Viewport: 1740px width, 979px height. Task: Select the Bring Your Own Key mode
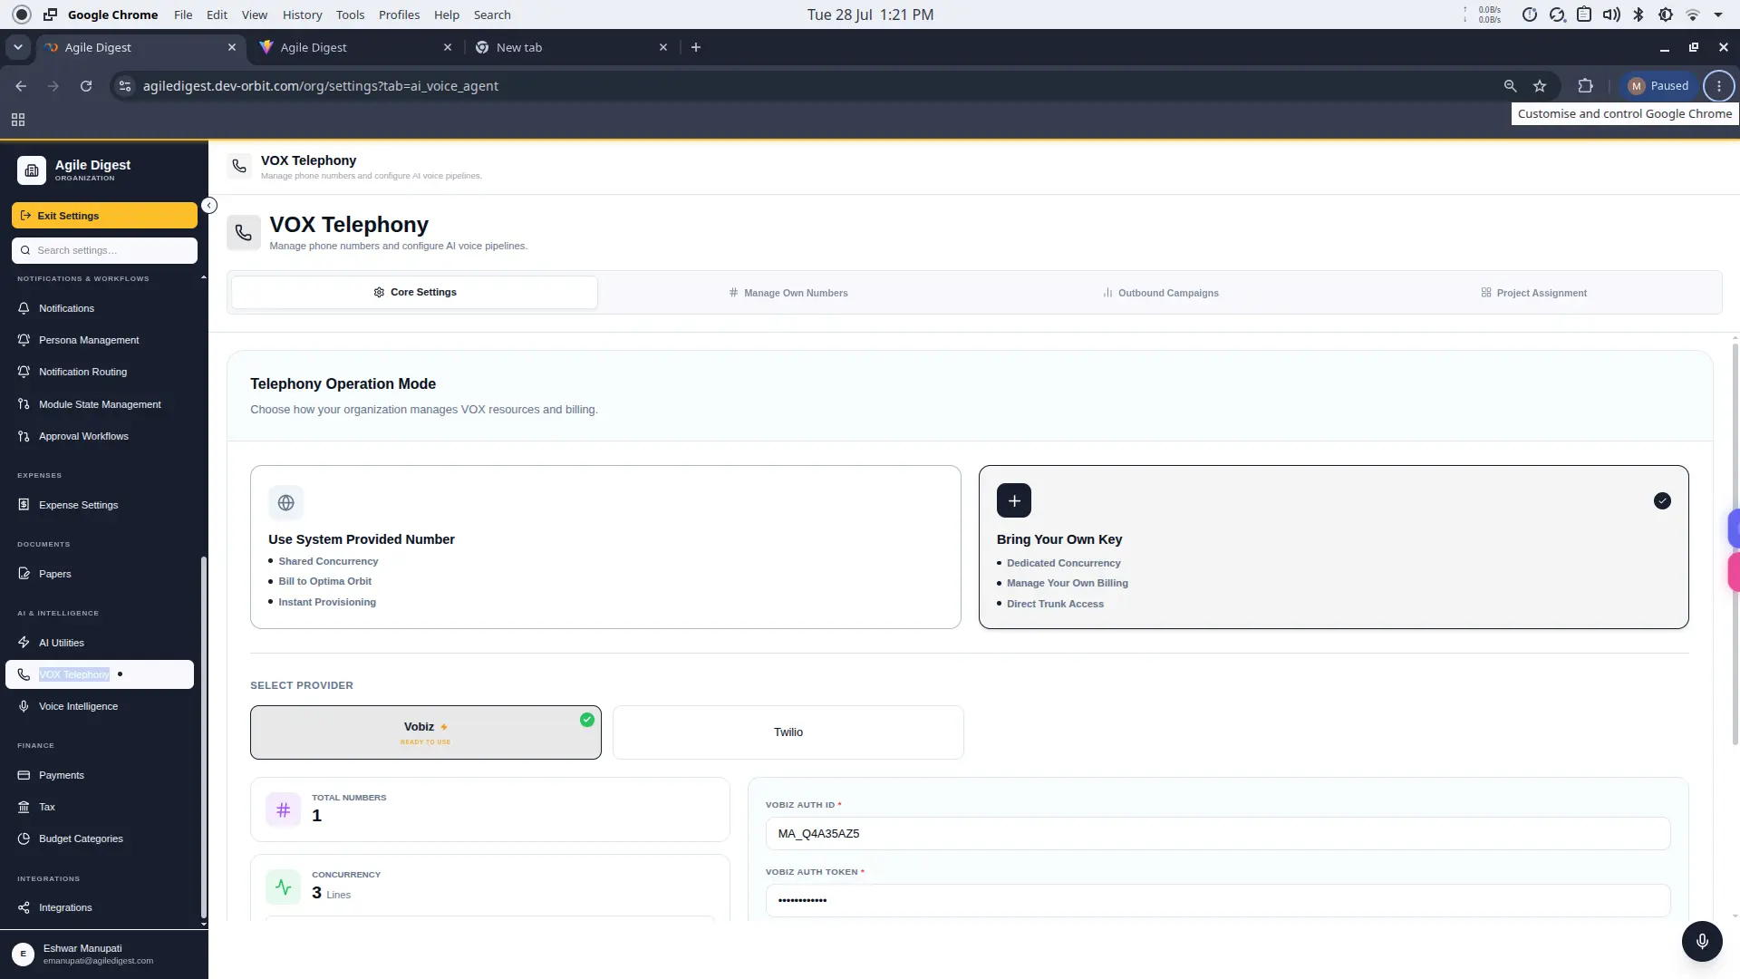tap(1333, 547)
